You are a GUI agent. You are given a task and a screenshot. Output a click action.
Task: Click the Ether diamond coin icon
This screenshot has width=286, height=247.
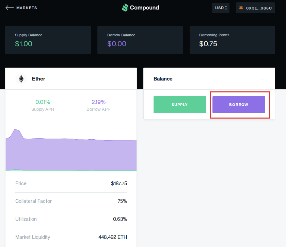(x=21, y=79)
